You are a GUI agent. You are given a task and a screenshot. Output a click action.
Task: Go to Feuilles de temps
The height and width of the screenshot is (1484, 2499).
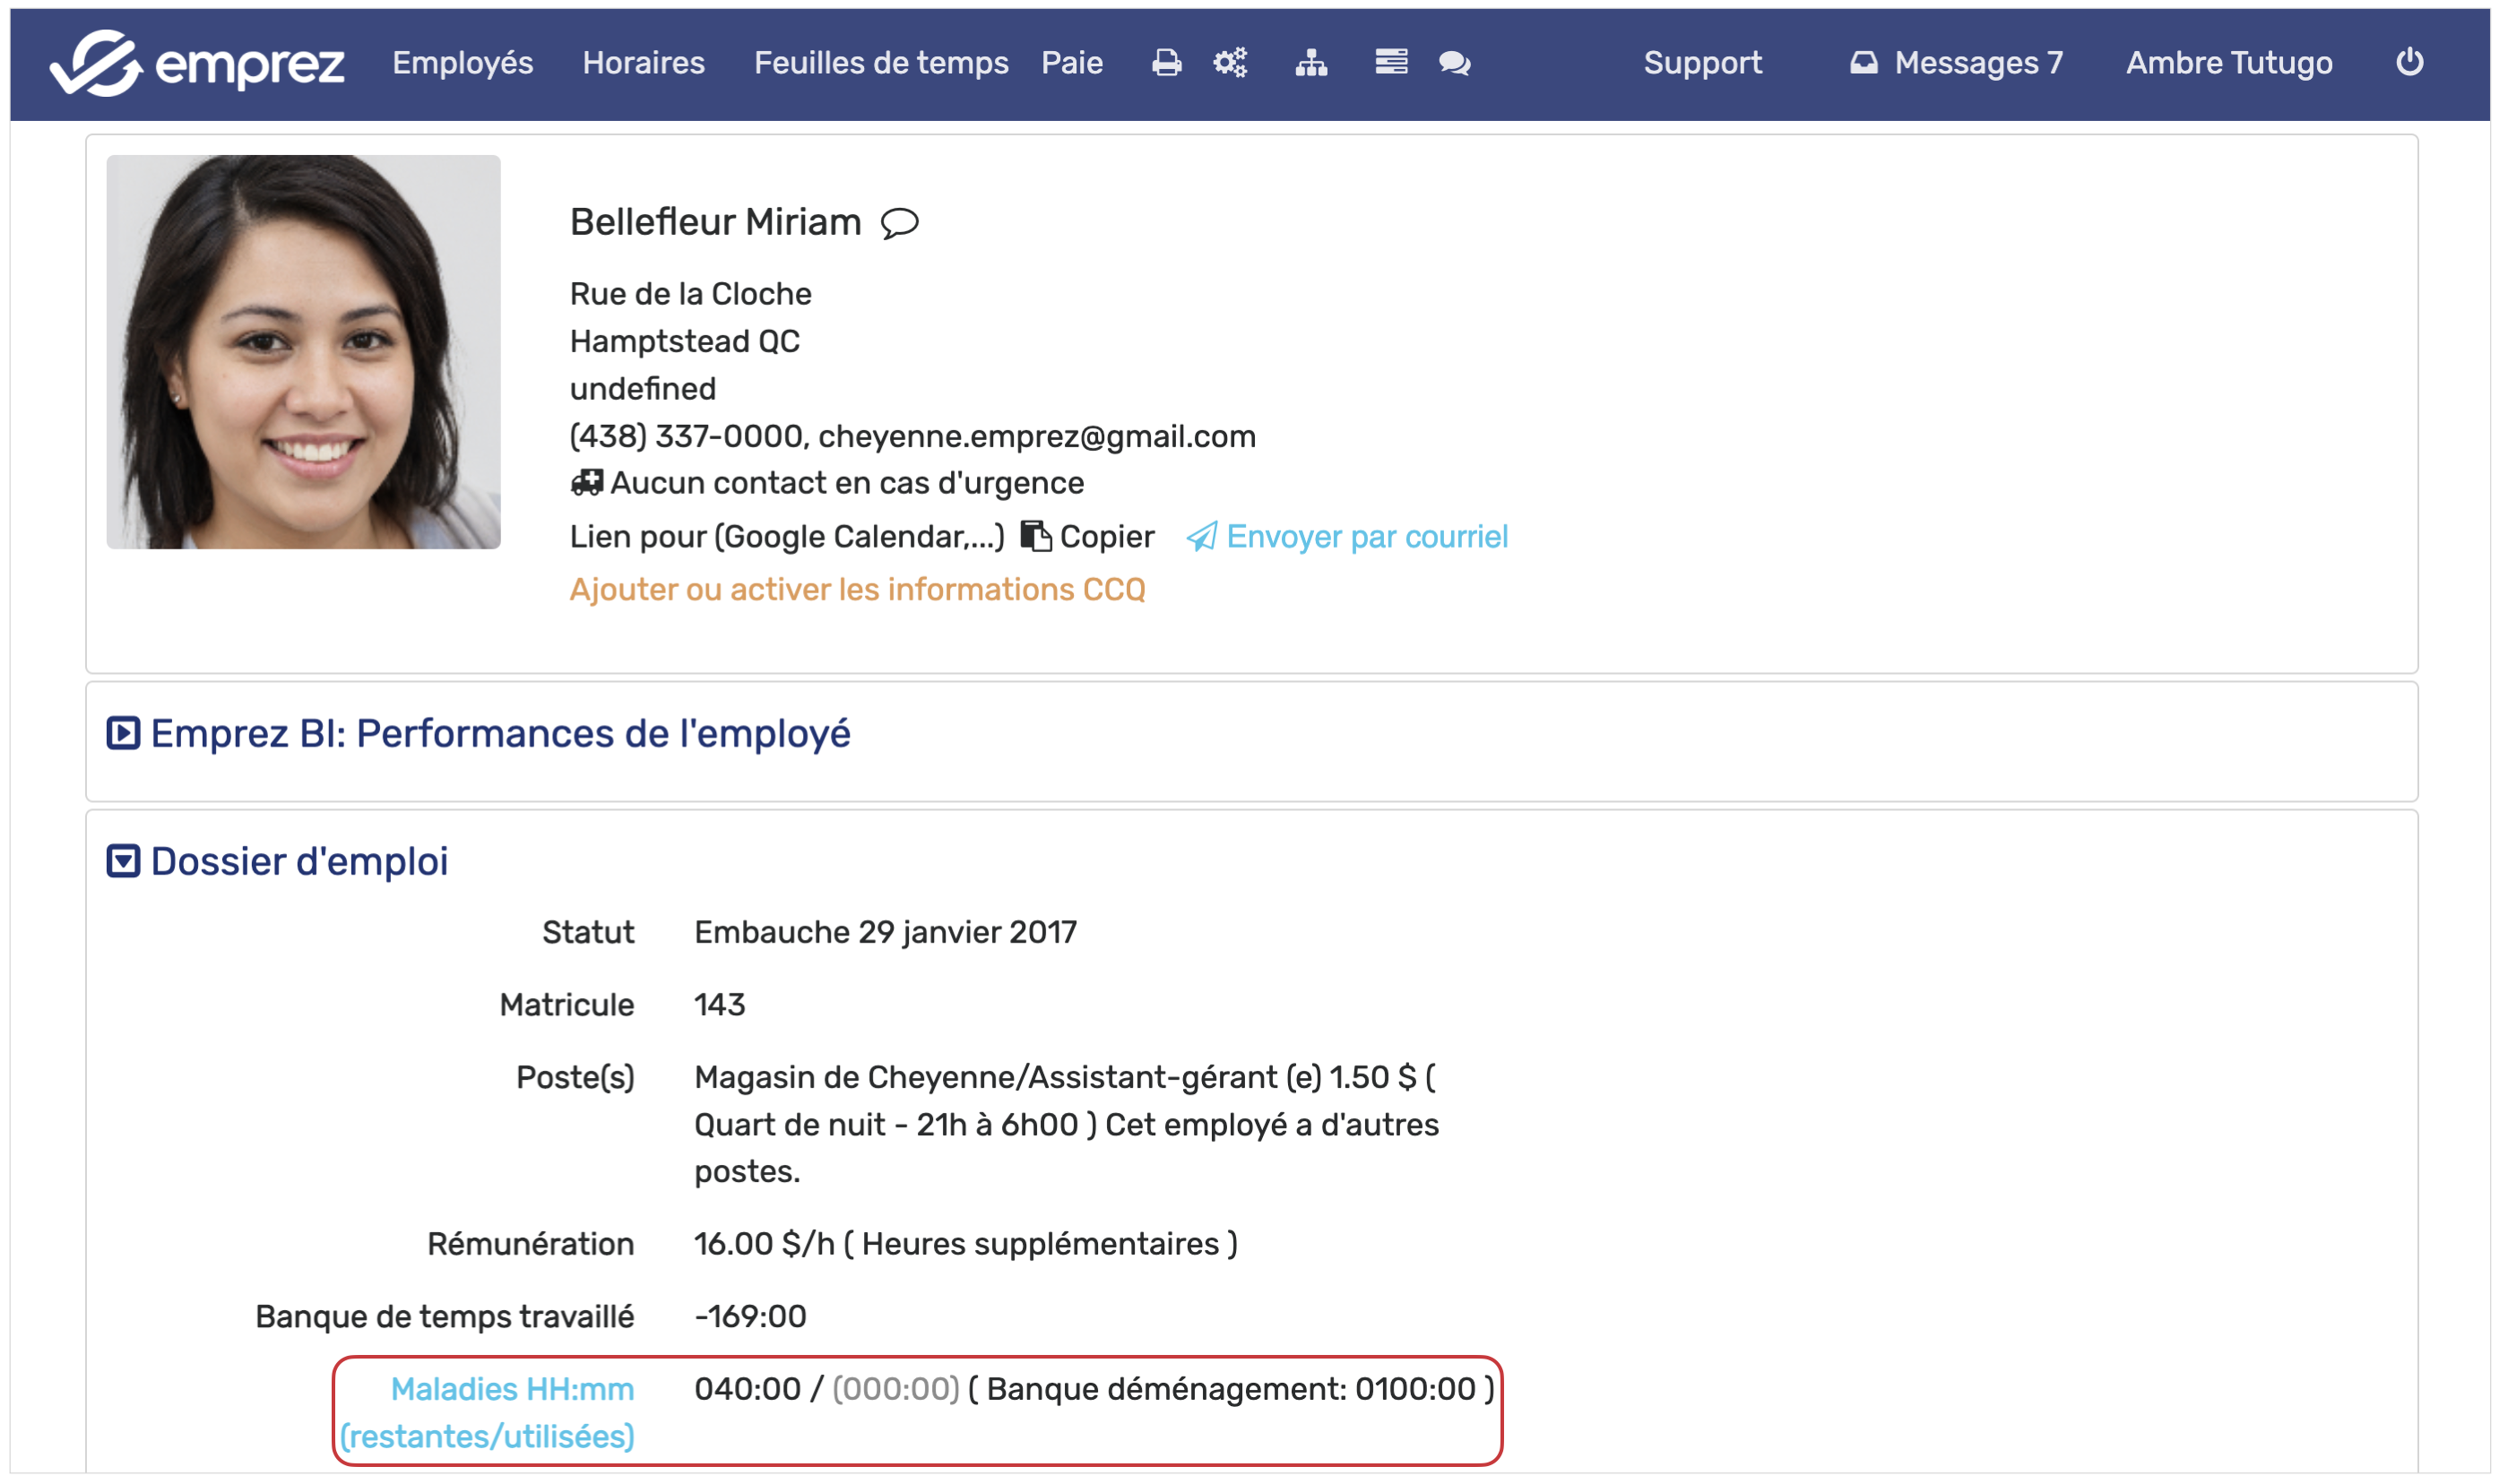tap(880, 63)
